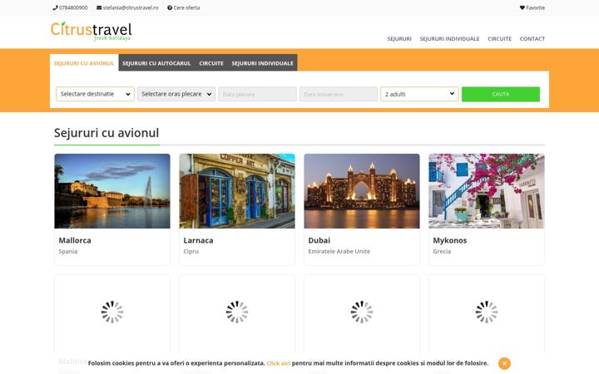The height and width of the screenshot is (374, 599).
Task: Click the Data intoarcere date field
Action: pos(339,94)
